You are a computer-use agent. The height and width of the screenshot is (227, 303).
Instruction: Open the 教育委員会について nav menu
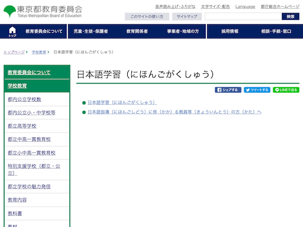pyautogui.click(x=44, y=31)
